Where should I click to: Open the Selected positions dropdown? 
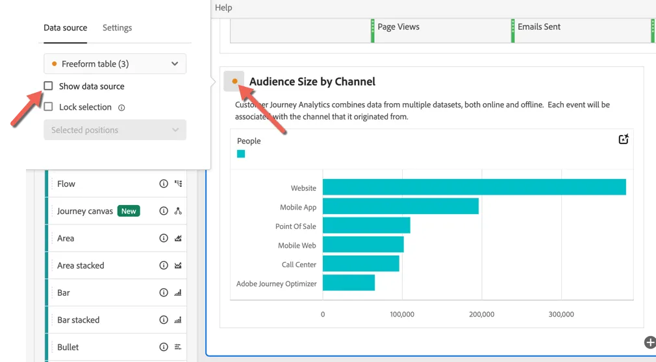(115, 130)
